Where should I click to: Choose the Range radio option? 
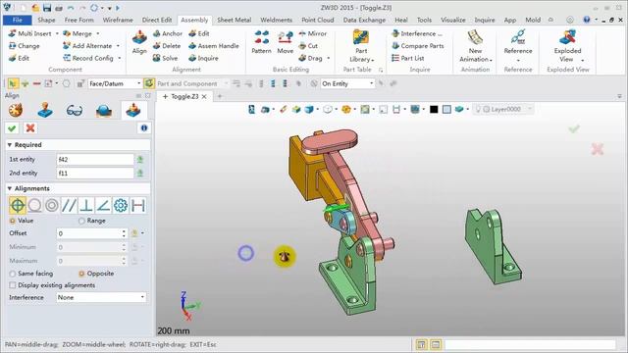(x=81, y=221)
